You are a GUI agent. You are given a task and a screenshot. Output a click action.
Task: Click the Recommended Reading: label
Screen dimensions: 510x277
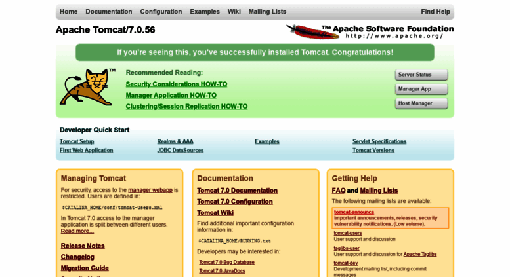point(164,73)
